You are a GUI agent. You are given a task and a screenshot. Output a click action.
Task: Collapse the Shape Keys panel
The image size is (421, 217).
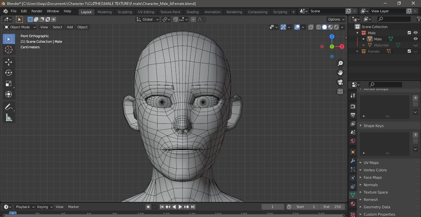pyautogui.click(x=361, y=126)
